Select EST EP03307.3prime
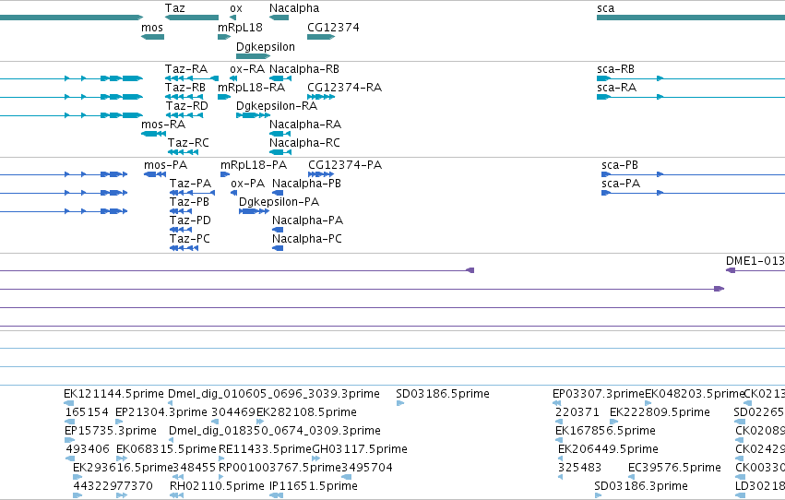Image resolution: width=785 pixels, height=500 pixels. [x=557, y=403]
